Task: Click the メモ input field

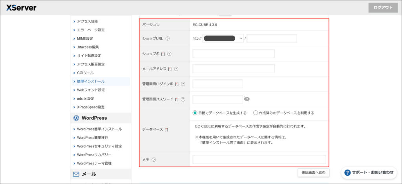Action: coord(259,159)
